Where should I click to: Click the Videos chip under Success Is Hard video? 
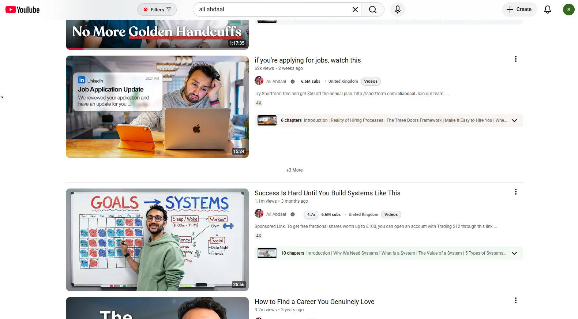(391, 215)
